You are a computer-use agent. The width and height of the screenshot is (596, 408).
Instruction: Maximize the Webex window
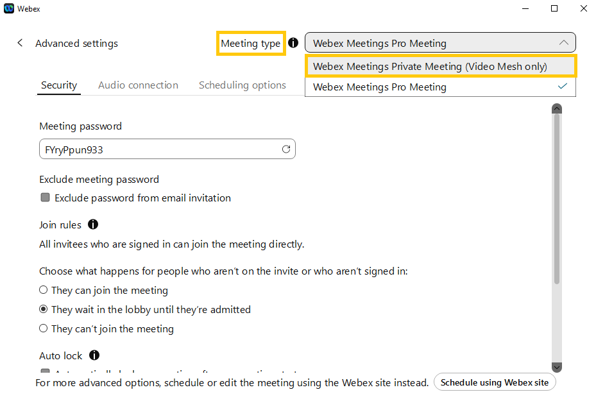(x=554, y=8)
